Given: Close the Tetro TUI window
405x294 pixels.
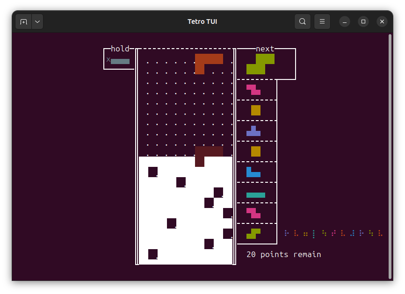Looking at the screenshot, I should click(382, 22).
